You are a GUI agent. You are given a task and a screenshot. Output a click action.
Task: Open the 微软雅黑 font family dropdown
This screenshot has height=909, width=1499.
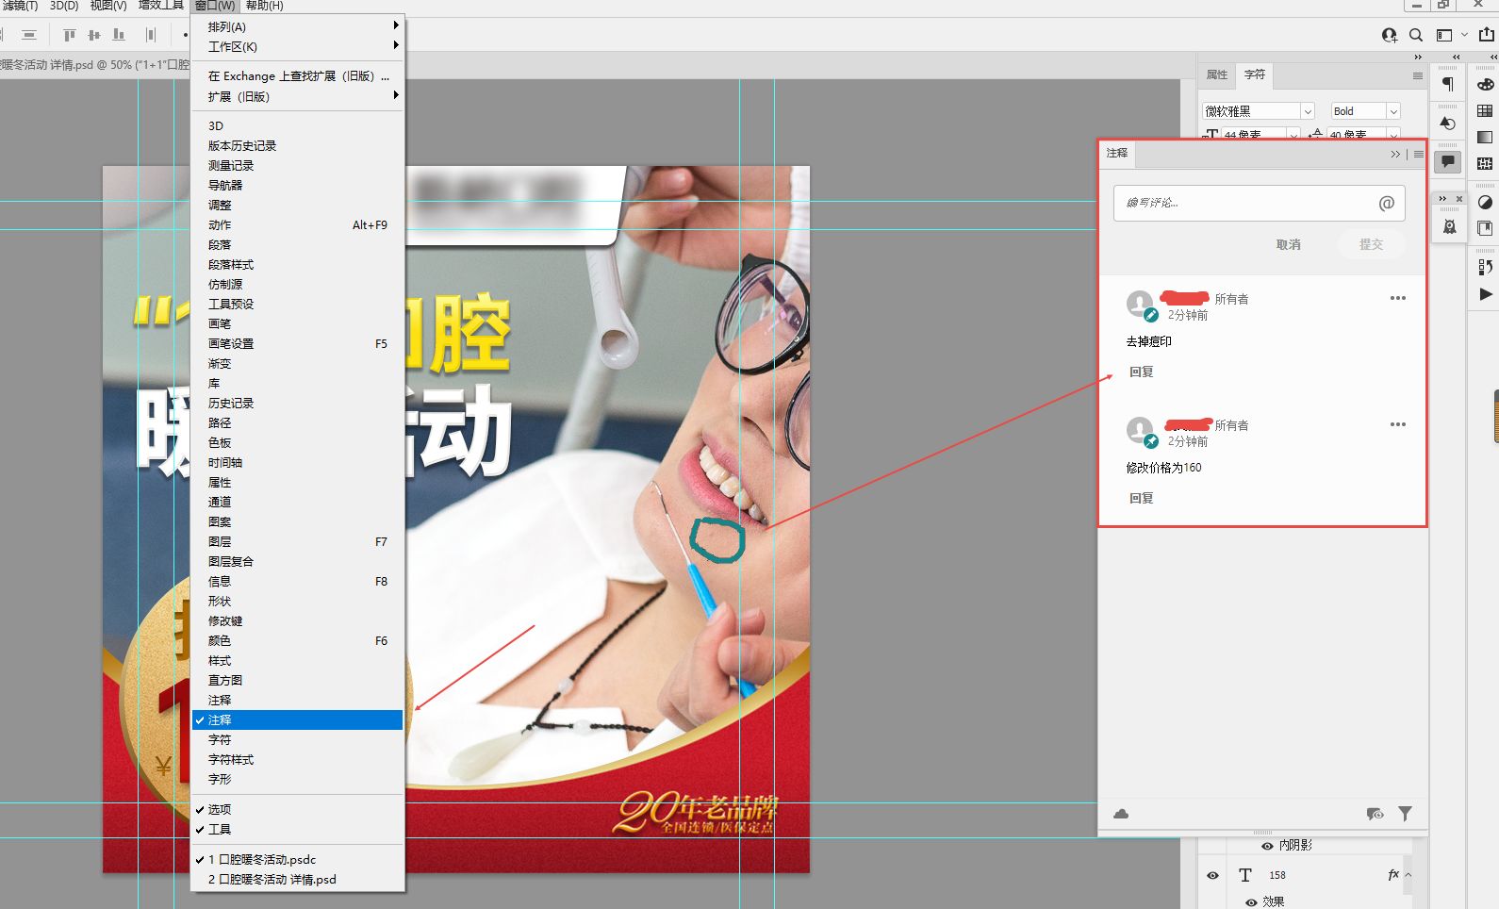[1307, 111]
